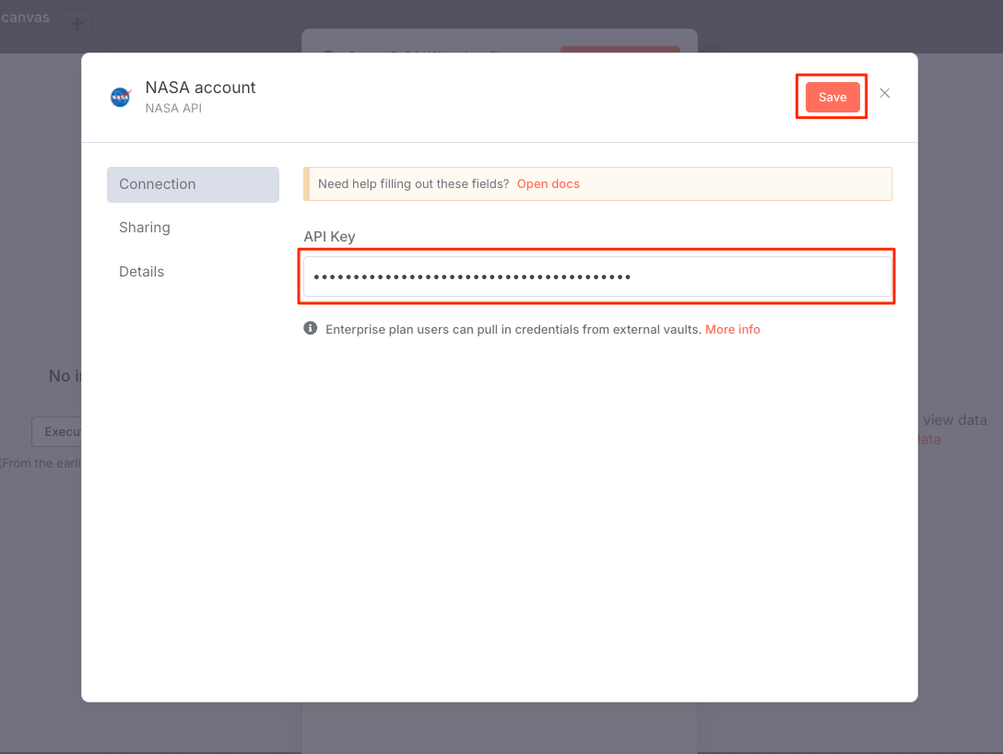Select the Connection tab
The width and height of the screenshot is (1003, 754).
coord(193,184)
